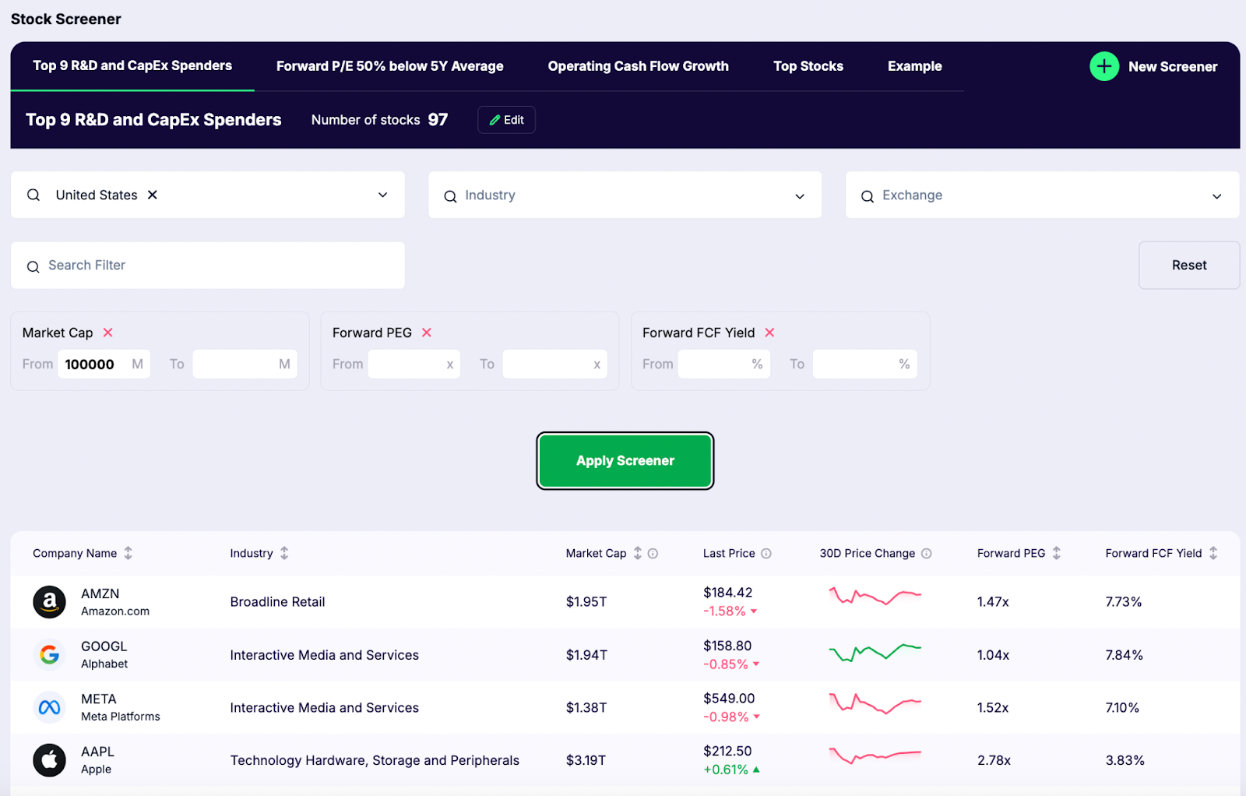Click the AAPL 30D price sparkline
Screen dimensions: 1246x796
pyautogui.click(x=875, y=755)
